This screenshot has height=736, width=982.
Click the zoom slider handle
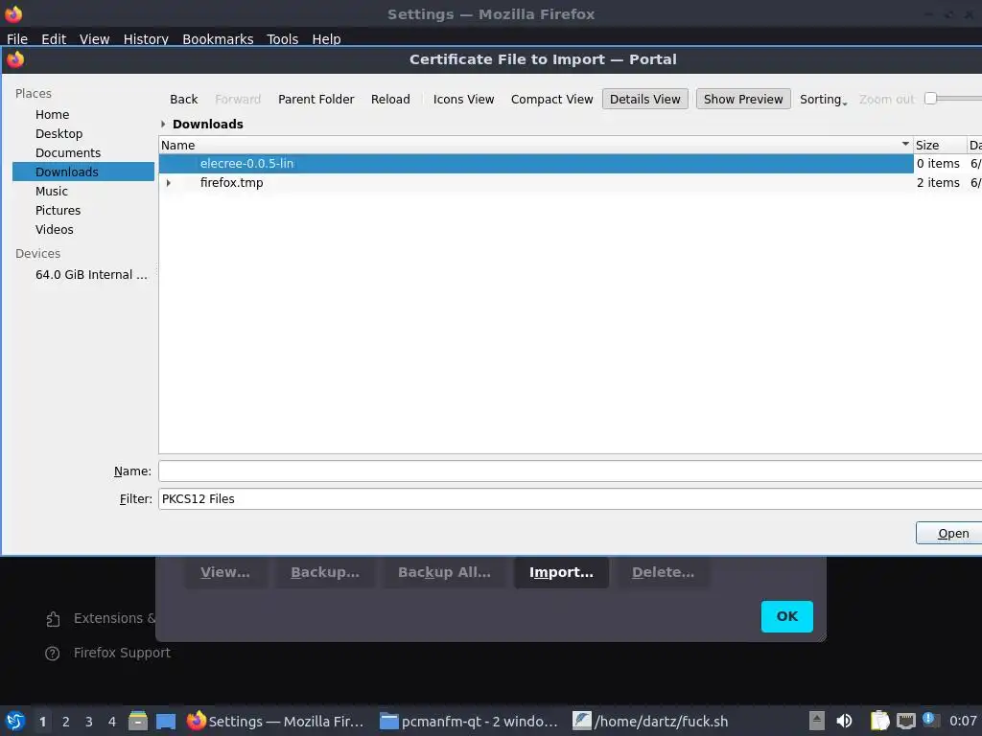[930, 99]
